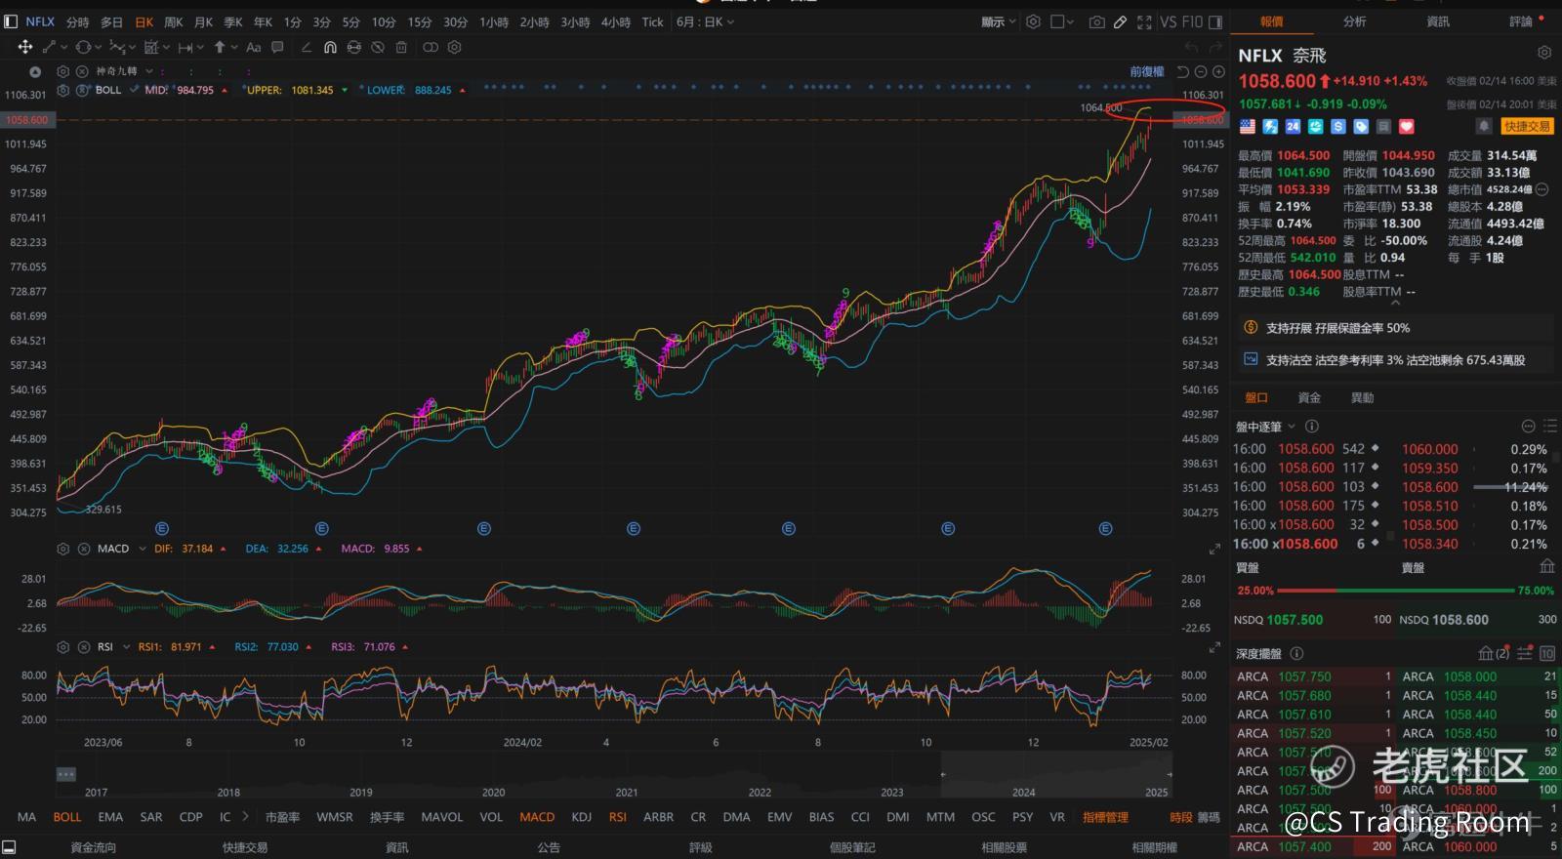Viewport: 1562px width, 859px height.
Task: Open the 6月:日K range dropdown
Action: click(x=705, y=21)
